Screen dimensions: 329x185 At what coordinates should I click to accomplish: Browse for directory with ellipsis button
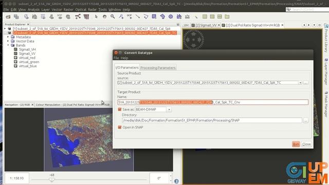click(x=306, y=120)
